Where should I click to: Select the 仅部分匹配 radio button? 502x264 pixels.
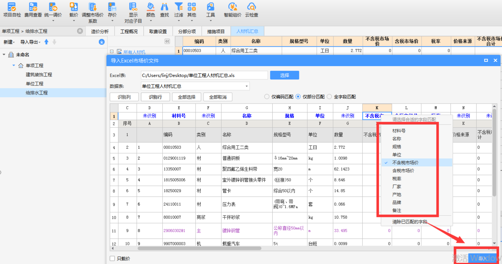pyautogui.click(x=298, y=97)
